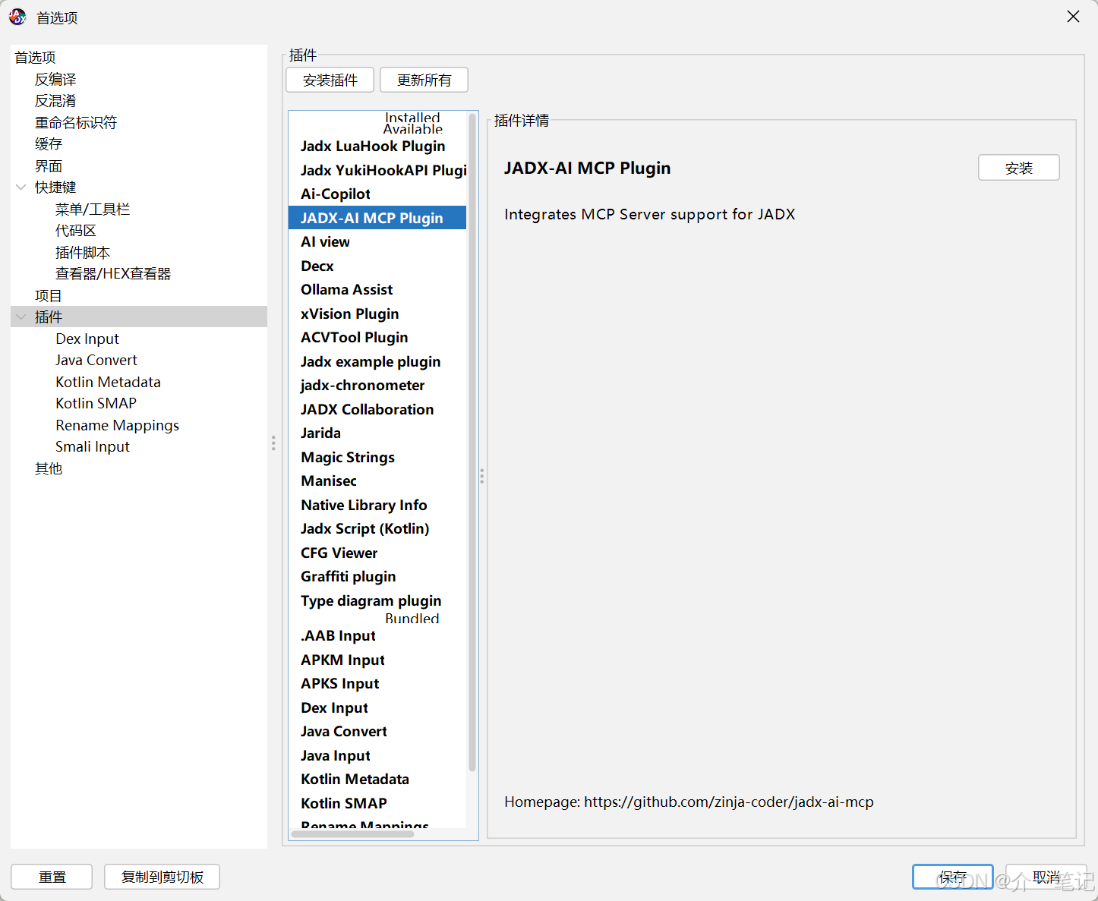Image resolution: width=1098 pixels, height=901 pixels.
Task: Close the 首选项 dialog window
Action: pos(1073,17)
